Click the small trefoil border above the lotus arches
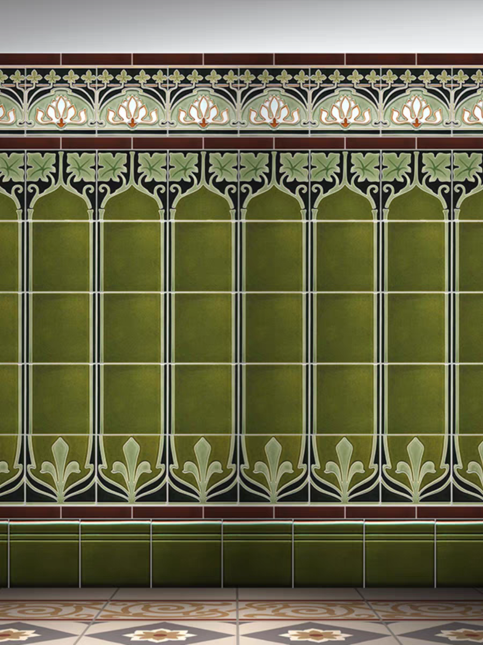Screen dimensions: 483x645 241,77
